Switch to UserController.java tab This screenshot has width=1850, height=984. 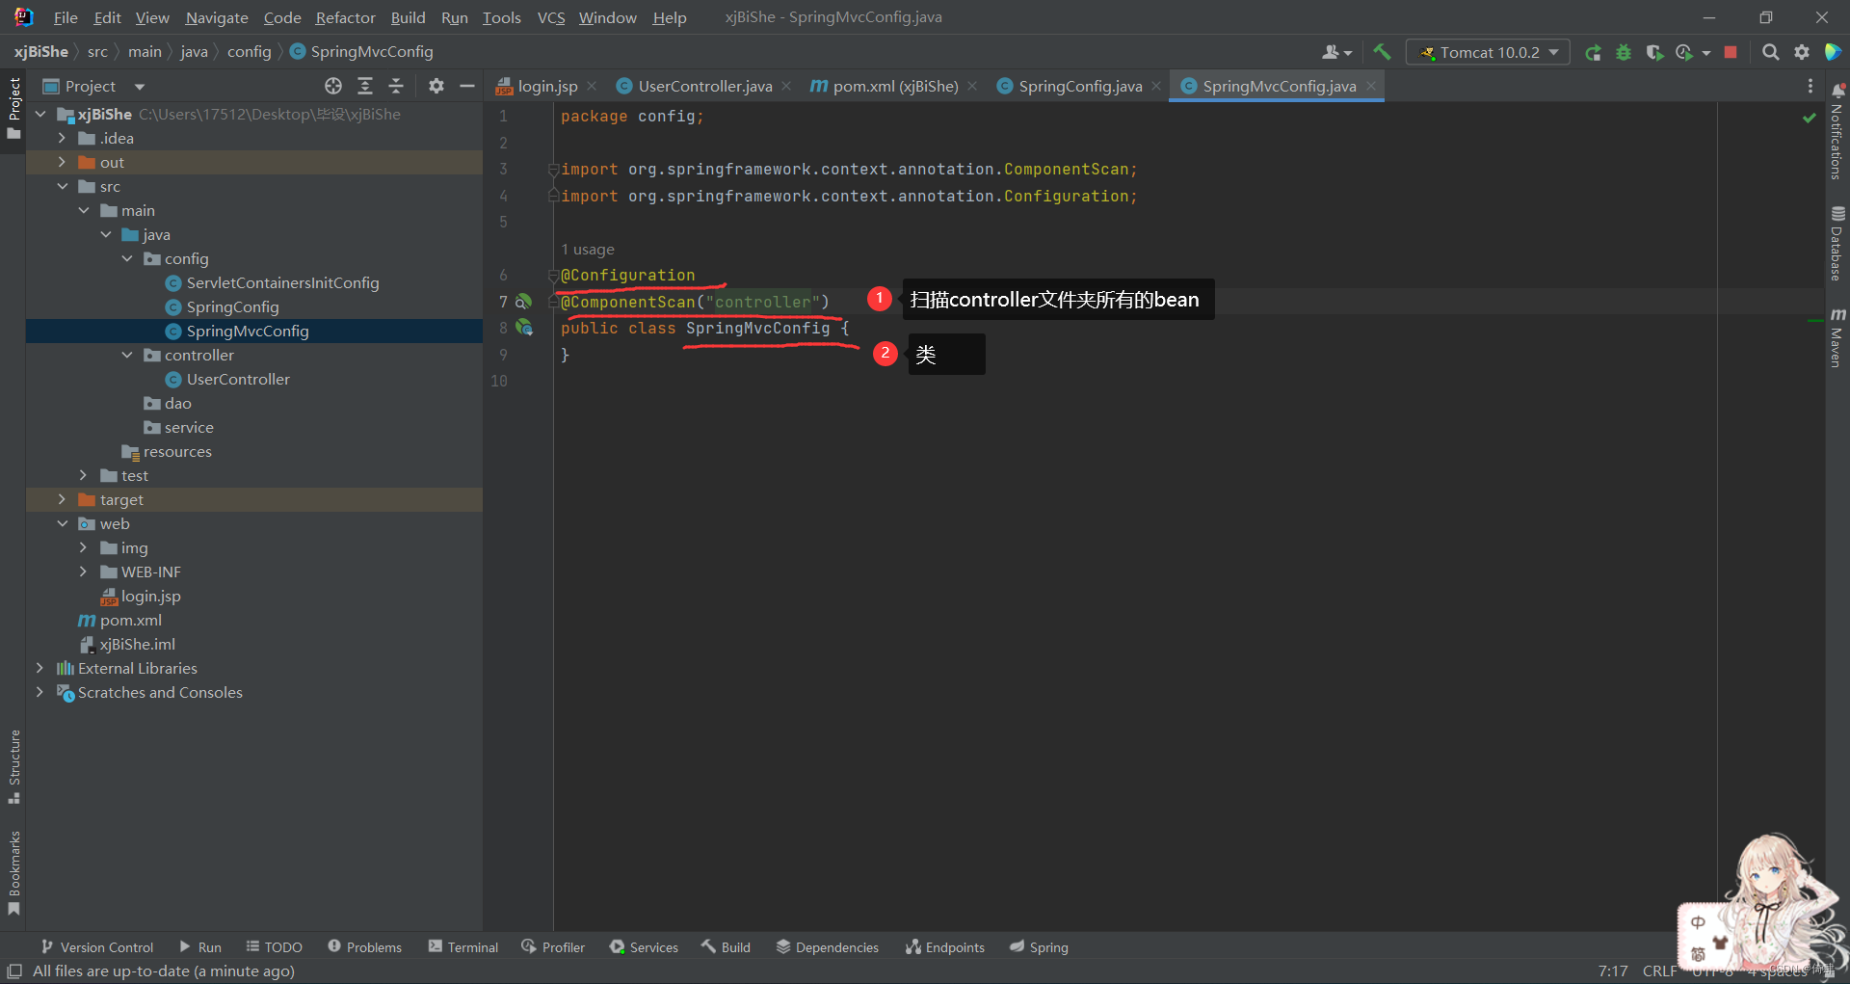pos(705,86)
